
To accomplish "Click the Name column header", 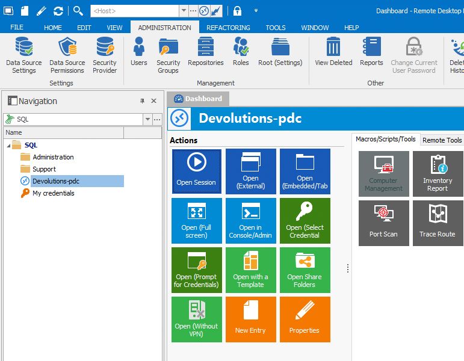I will [x=64, y=132].
